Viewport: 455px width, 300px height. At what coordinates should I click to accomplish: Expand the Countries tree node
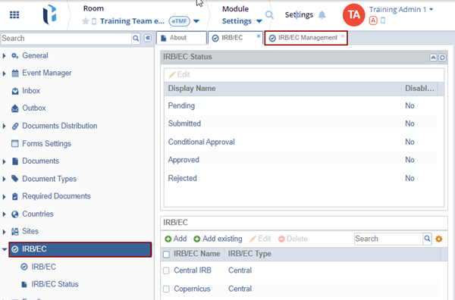tap(4, 214)
